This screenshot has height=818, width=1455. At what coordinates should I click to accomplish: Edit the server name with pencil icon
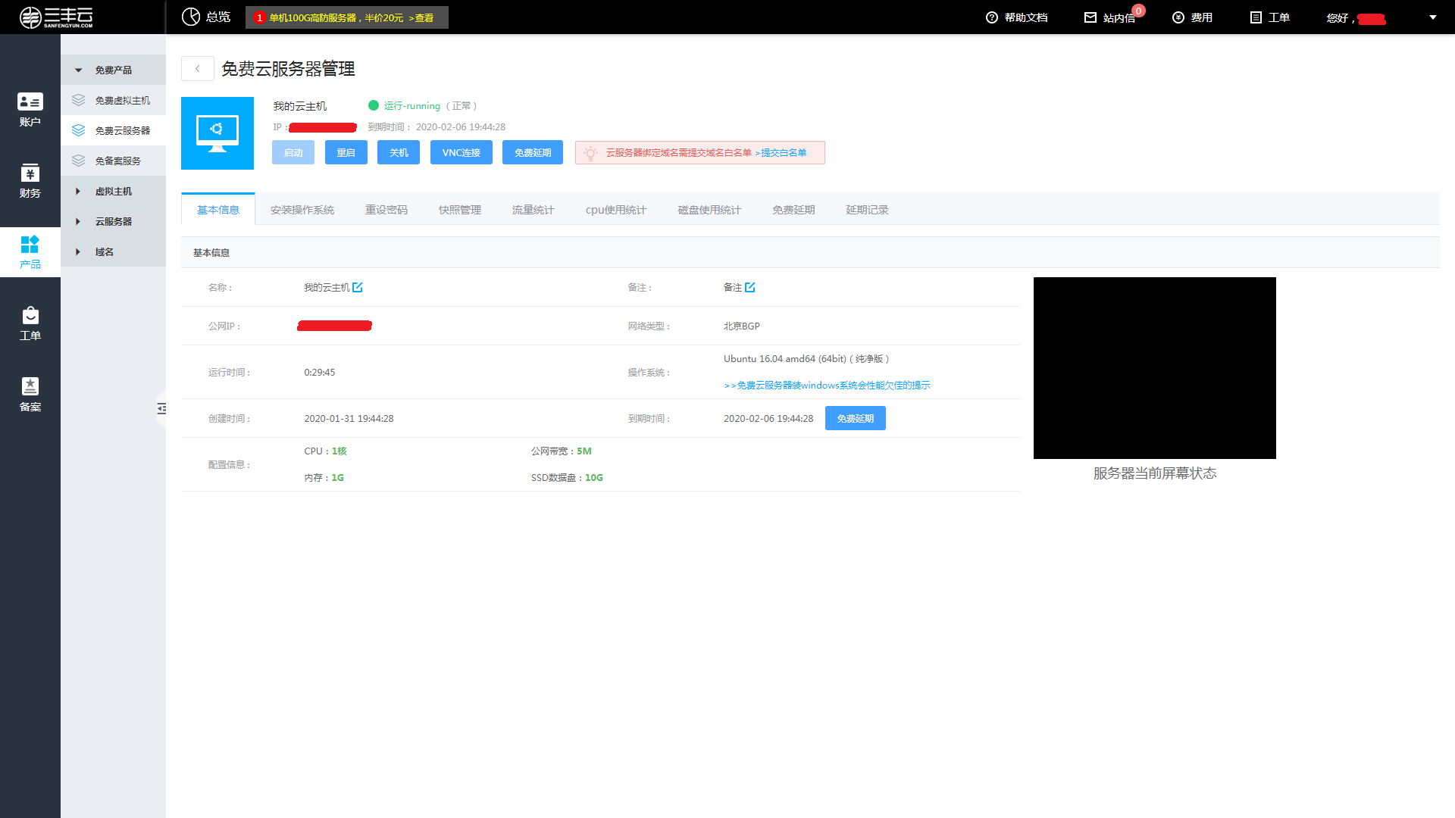[x=358, y=287]
